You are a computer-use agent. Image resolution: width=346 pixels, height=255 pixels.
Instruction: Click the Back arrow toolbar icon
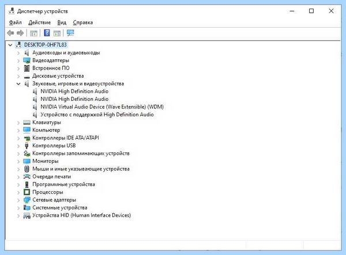pyautogui.click(x=10, y=33)
